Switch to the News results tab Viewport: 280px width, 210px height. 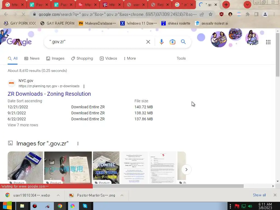coord(32,59)
